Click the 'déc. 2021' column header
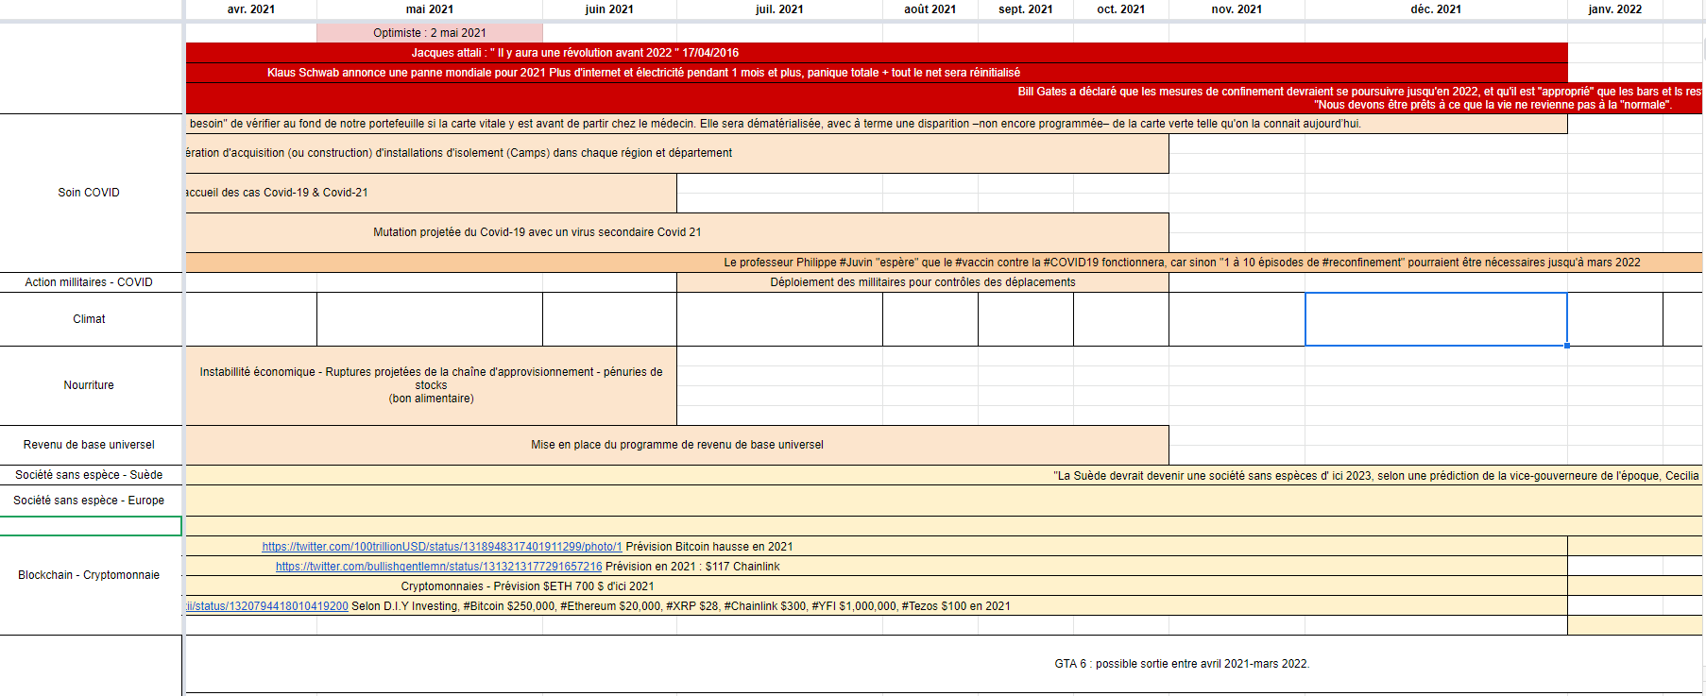This screenshot has width=1706, height=696. 1435,9
